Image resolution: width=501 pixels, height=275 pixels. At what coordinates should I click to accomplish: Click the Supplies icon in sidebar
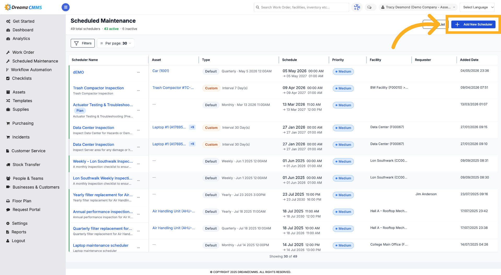pyautogui.click(x=8, y=109)
